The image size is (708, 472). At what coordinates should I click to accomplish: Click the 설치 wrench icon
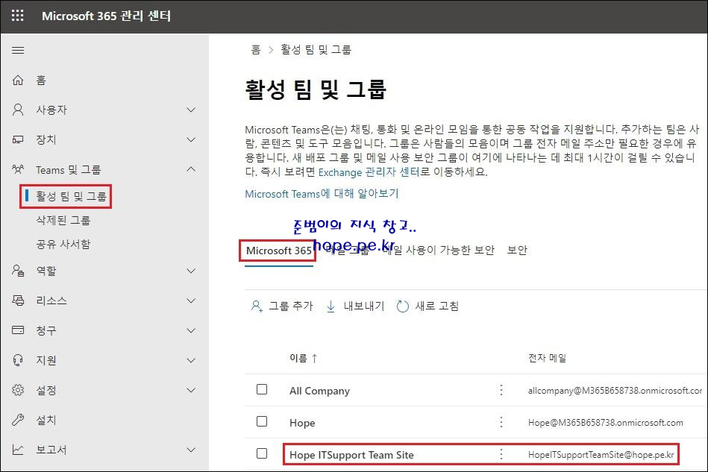[x=18, y=420]
